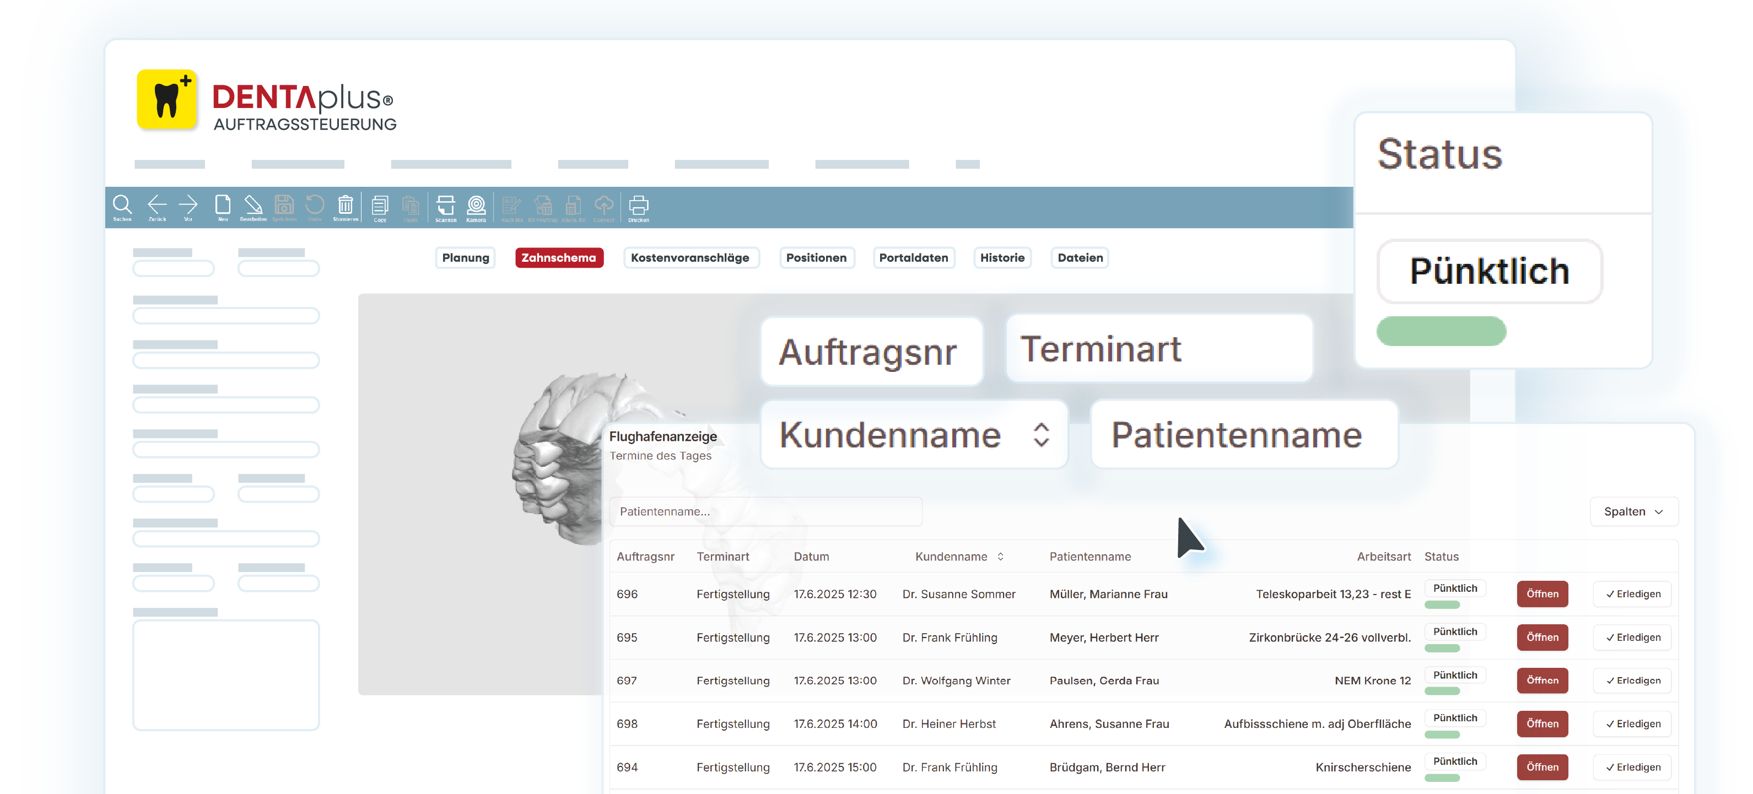Open the Spalten columns dropdown
Image resolution: width=1753 pixels, height=794 pixels.
click(1633, 512)
